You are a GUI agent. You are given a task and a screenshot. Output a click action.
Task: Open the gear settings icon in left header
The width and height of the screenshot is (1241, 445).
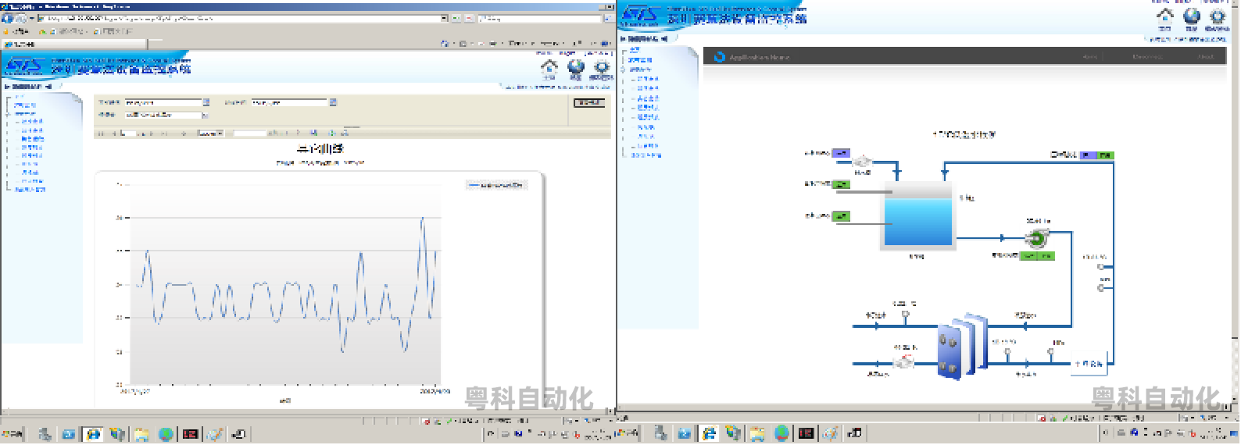pos(601,67)
